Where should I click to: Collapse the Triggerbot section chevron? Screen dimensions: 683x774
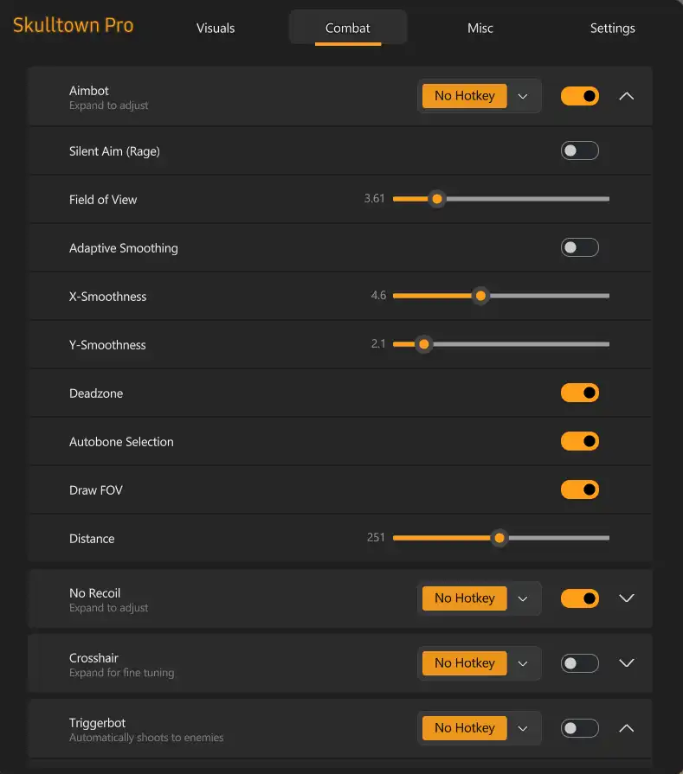click(627, 728)
